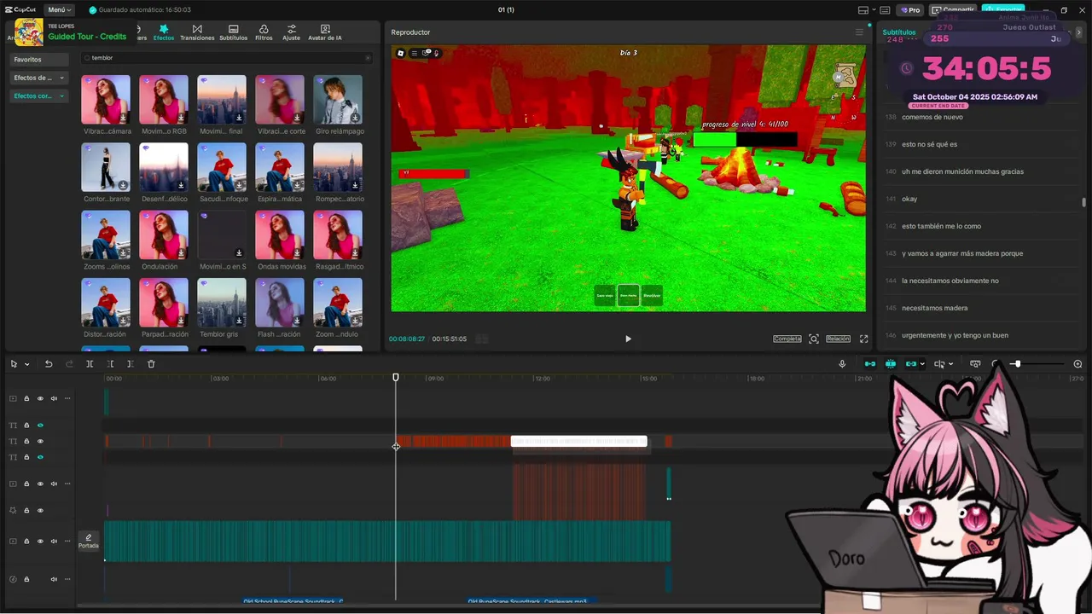The width and height of the screenshot is (1092, 614).
Task: Select the white highlighted subtitle clip
Action: click(579, 441)
